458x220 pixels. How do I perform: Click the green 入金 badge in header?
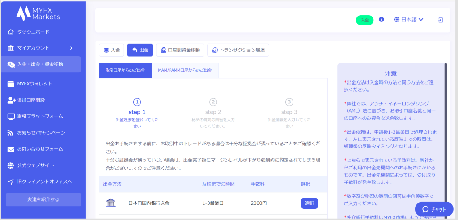tap(365, 20)
